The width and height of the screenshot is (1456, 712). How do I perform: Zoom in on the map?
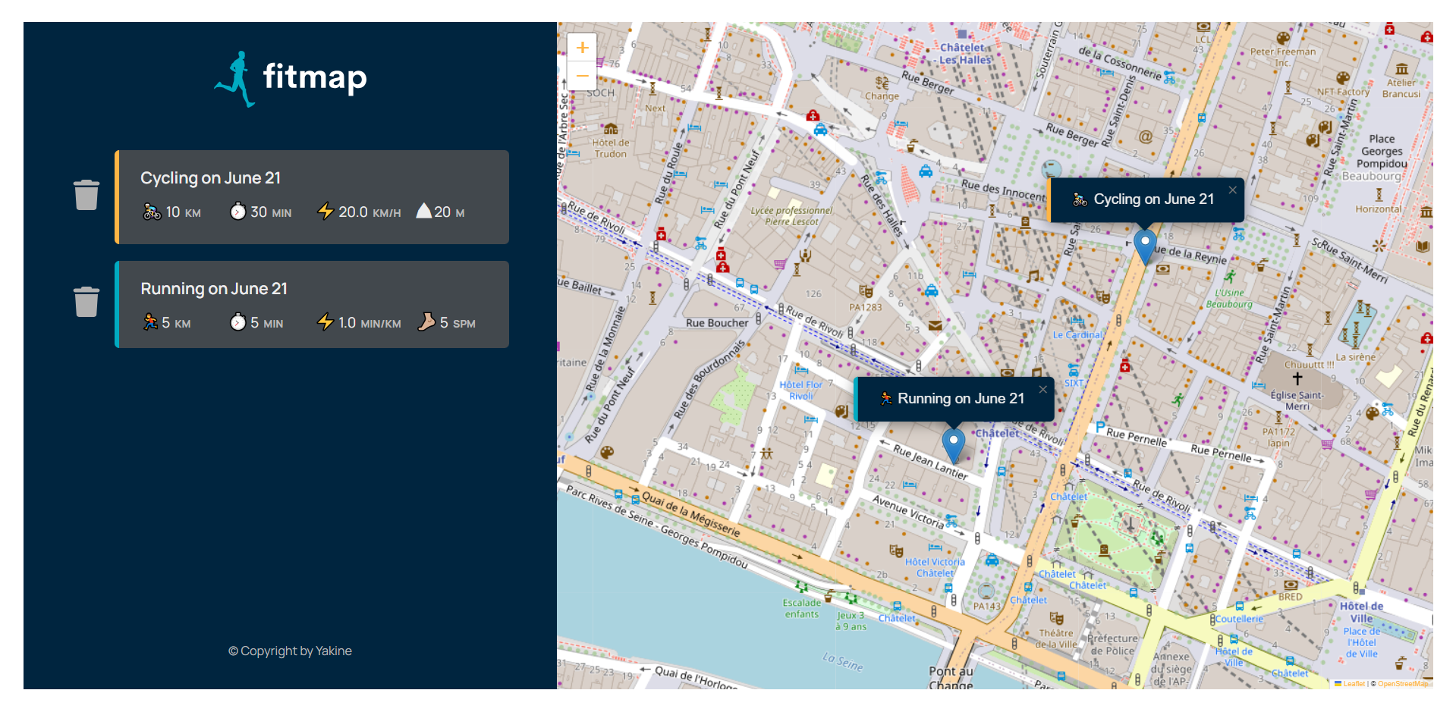tap(582, 48)
